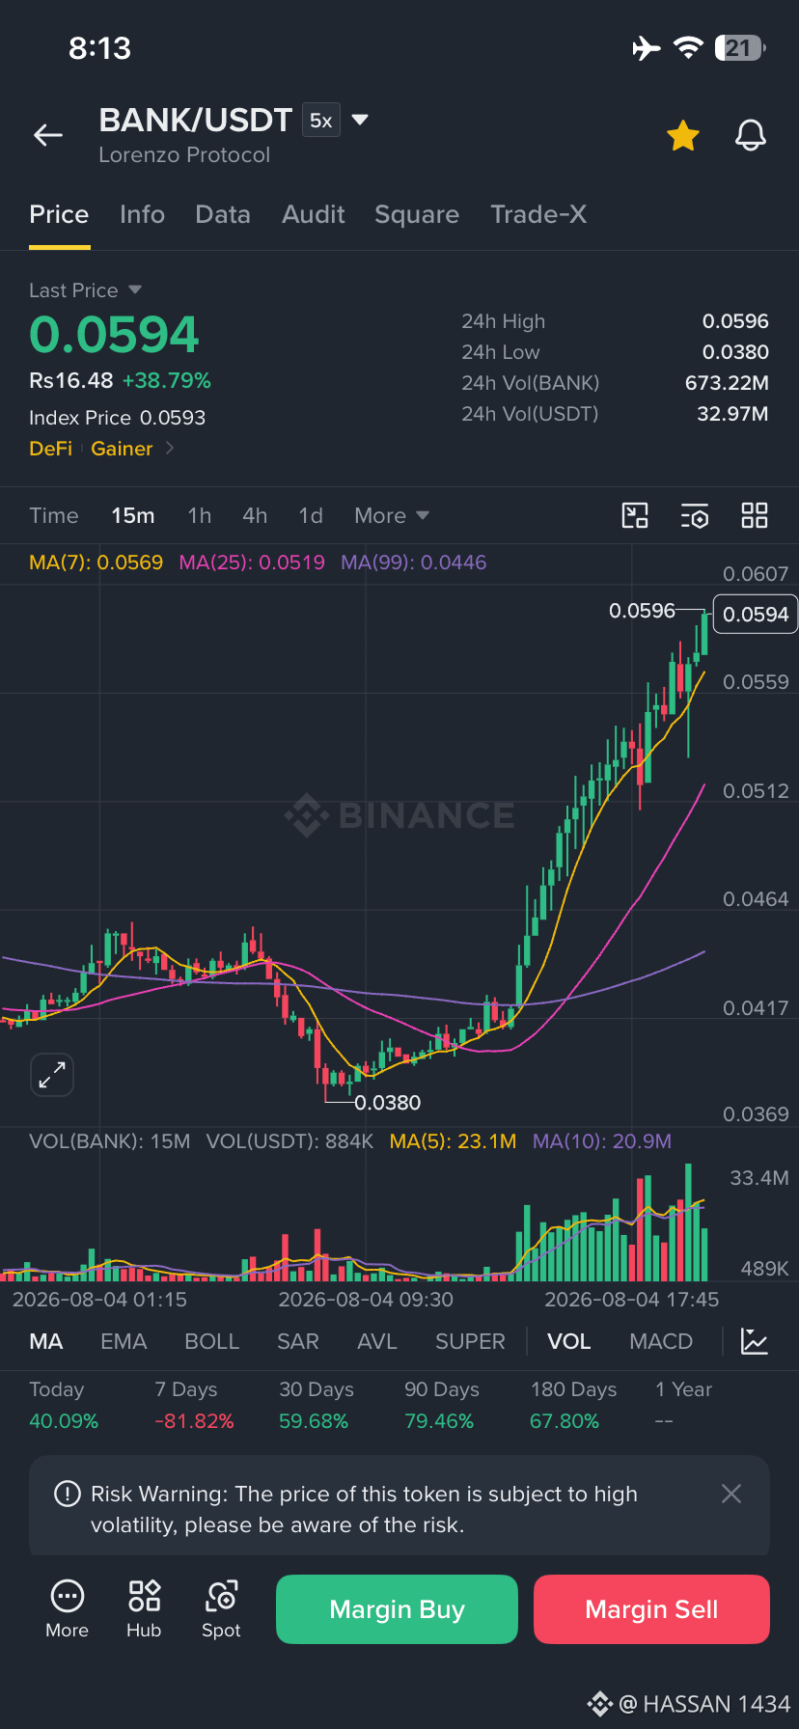
Task: Open the price alert bell
Action: [x=751, y=136]
